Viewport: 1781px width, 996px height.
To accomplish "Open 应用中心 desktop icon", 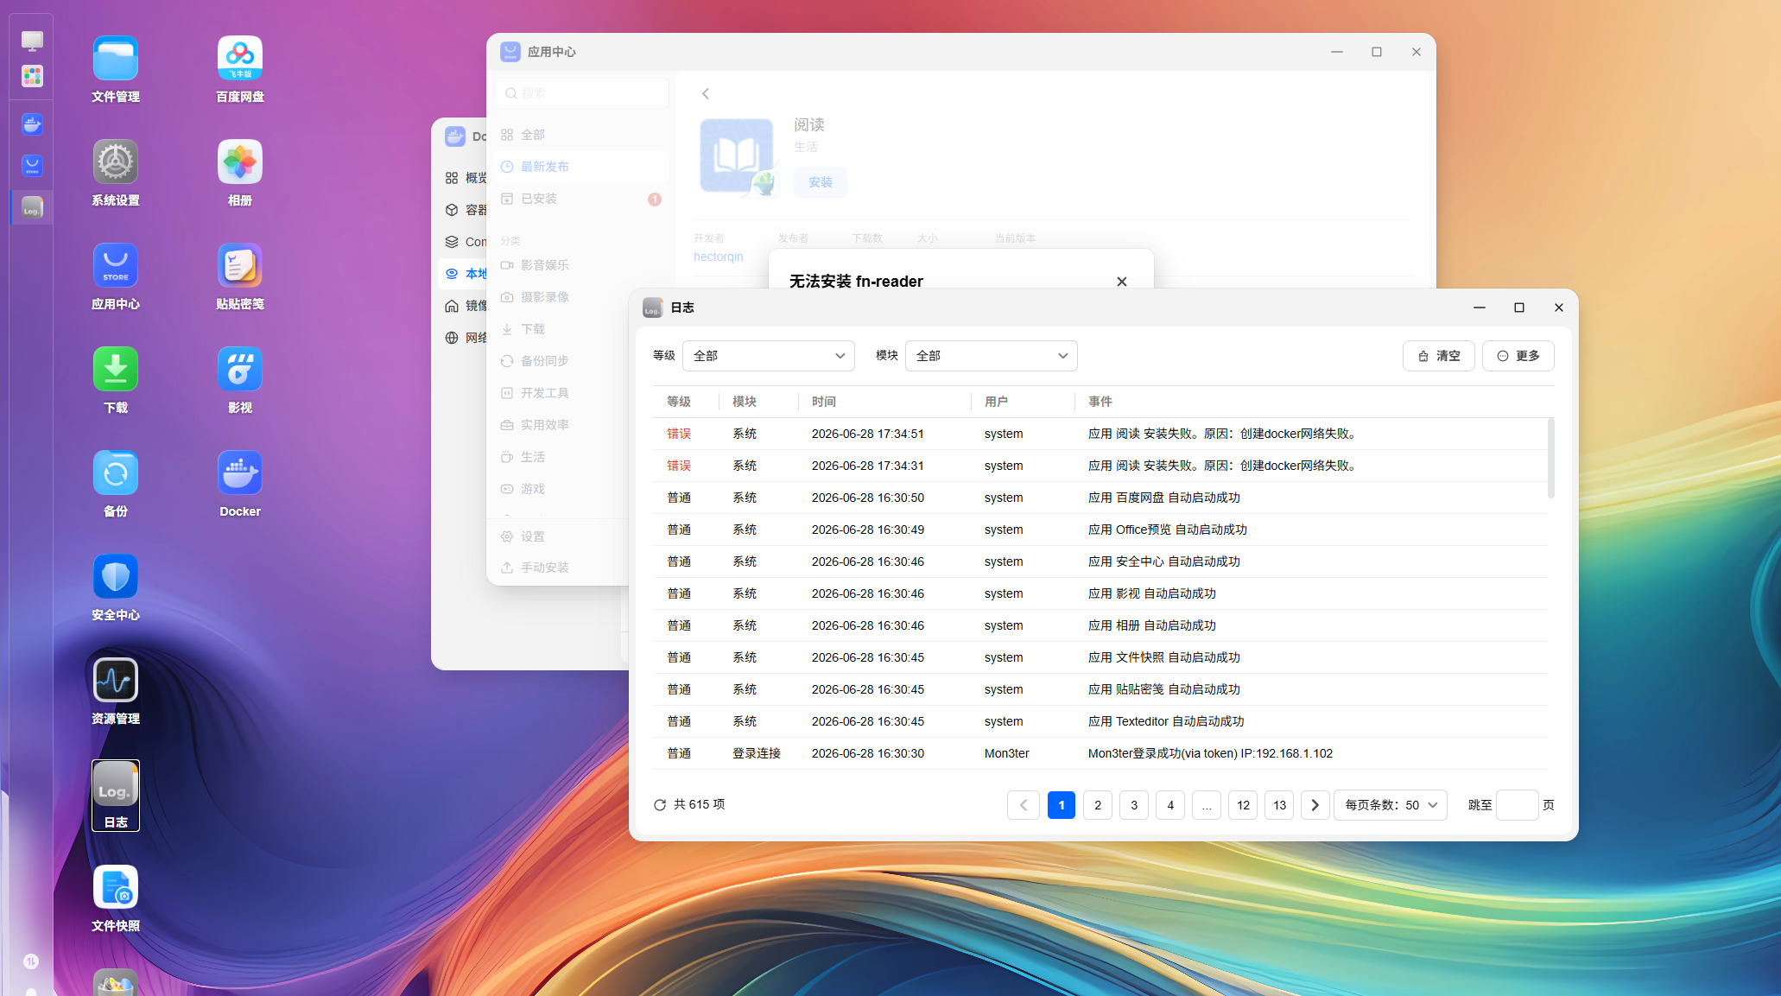I will [x=116, y=276].
